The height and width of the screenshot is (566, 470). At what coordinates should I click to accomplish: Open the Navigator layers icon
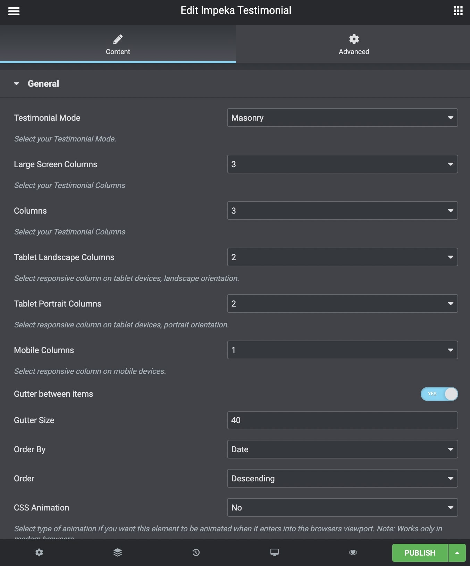click(118, 552)
